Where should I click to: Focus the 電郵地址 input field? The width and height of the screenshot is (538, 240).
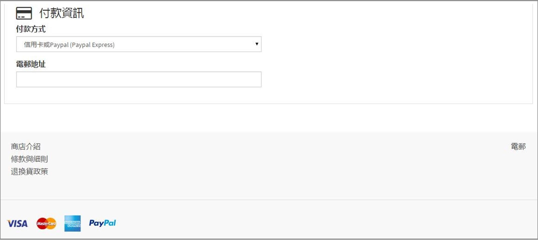(139, 79)
